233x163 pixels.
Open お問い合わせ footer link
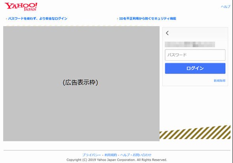point(142,155)
